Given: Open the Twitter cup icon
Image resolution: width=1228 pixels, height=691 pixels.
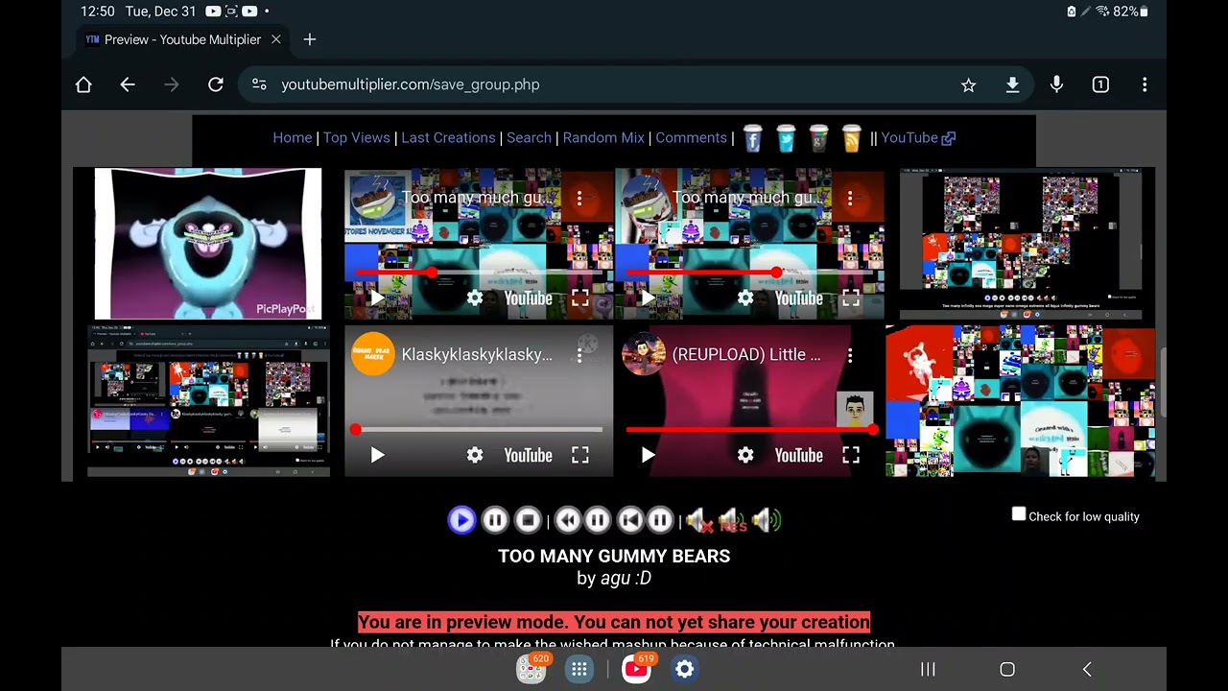Looking at the screenshot, I should (x=786, y=138).
